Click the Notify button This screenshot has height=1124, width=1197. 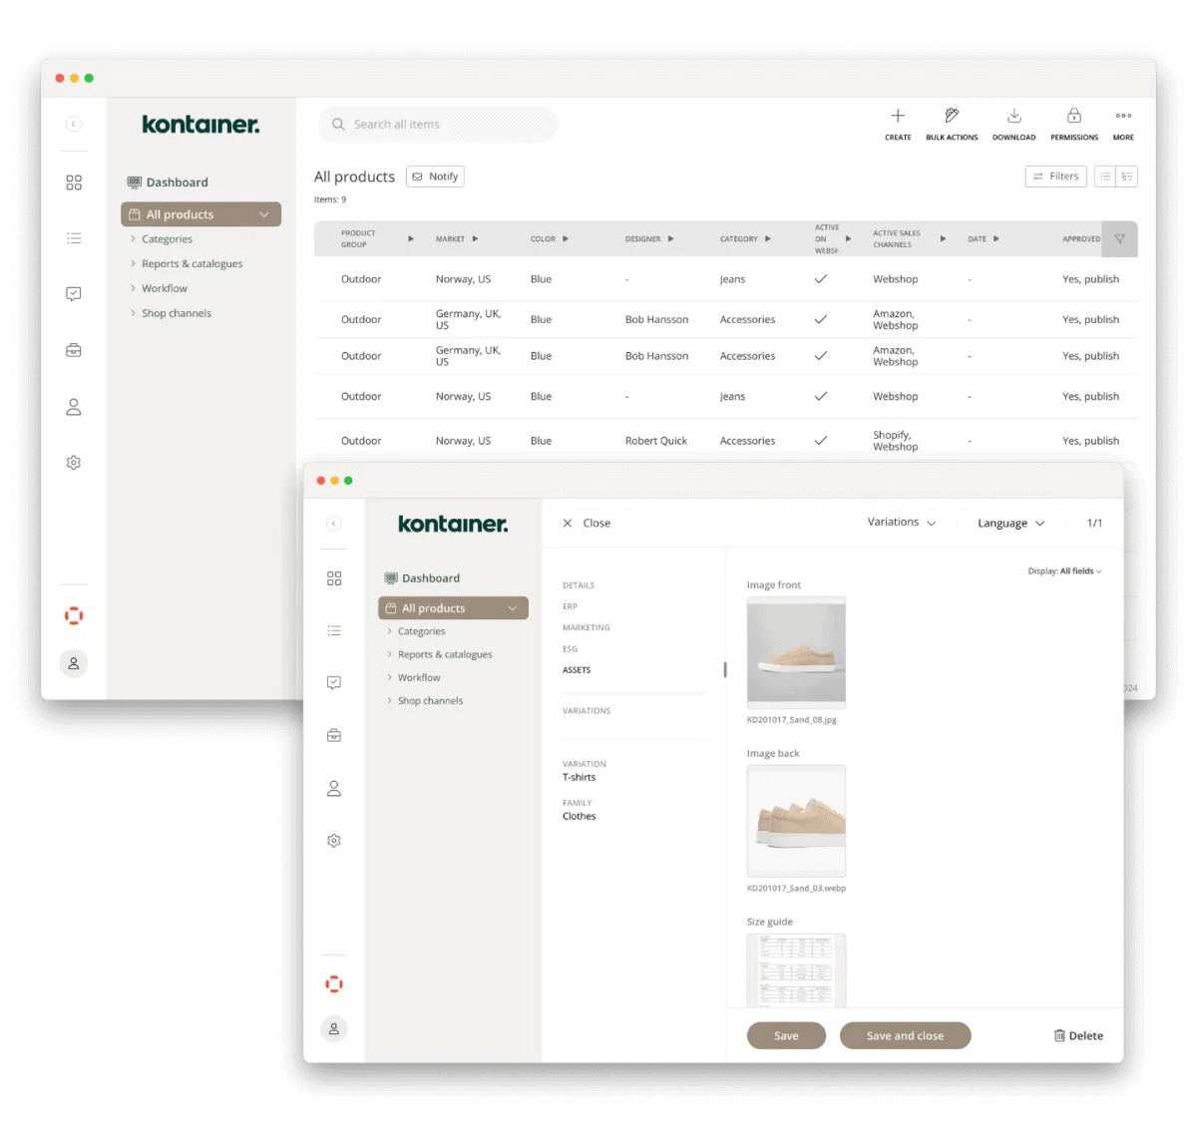pos(435,177)
